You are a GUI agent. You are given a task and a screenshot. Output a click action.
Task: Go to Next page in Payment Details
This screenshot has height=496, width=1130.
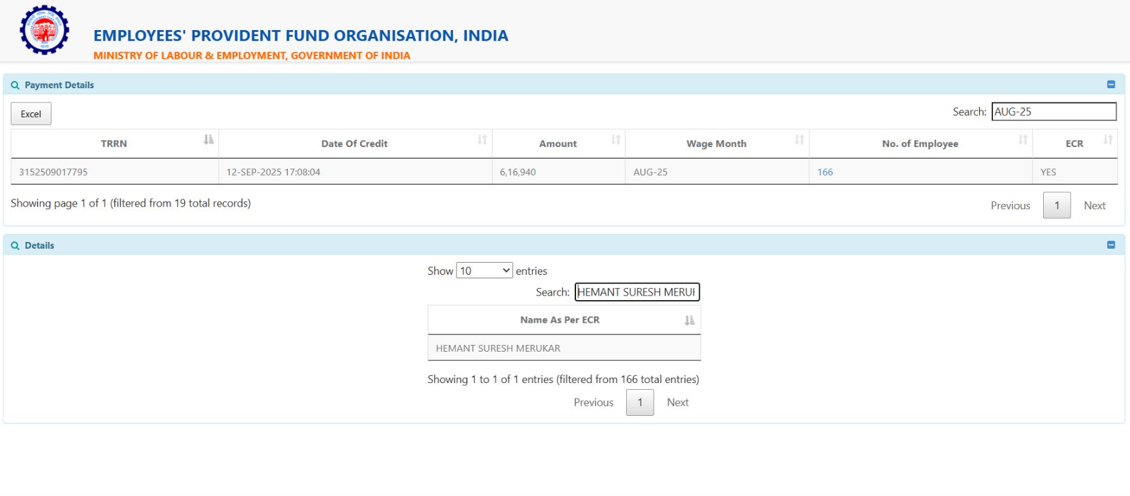pyautogui.click(x=1095, y=205)
